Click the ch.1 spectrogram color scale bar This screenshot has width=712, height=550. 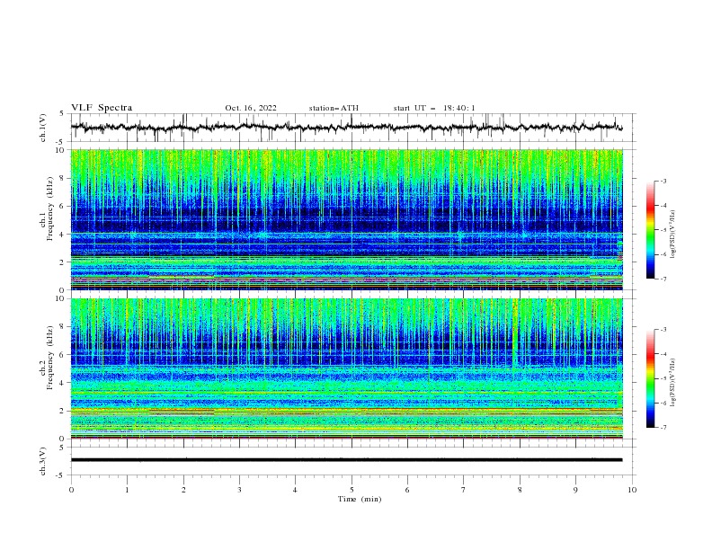click(x=651, y=230)
